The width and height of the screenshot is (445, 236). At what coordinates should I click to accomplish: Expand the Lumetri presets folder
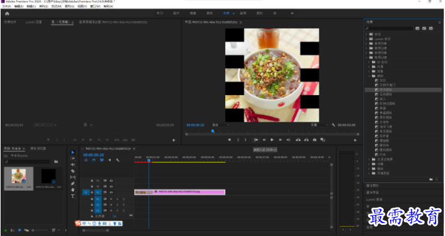[366, 39]
